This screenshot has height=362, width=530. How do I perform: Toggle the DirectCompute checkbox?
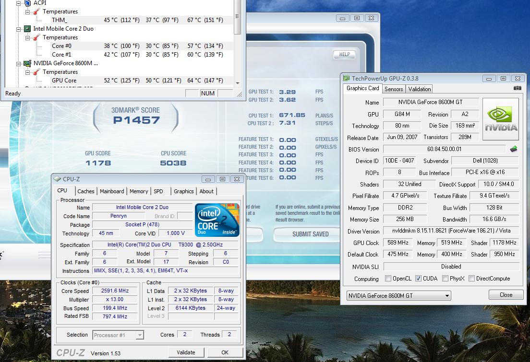(x=471, y=279)
